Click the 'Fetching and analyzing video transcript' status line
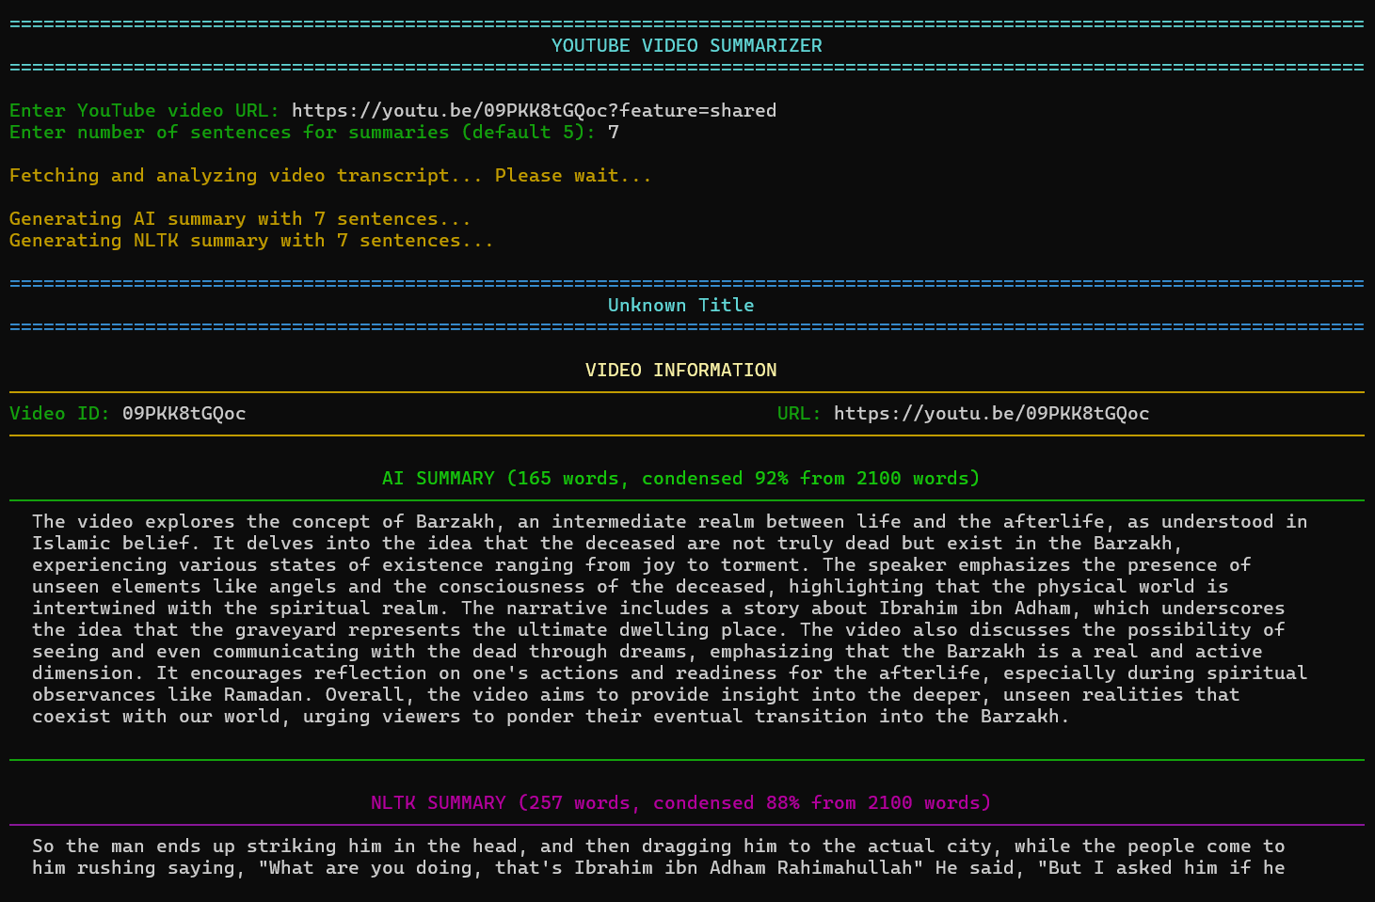Image resolution: width=1375 pixels, height=902 pixels. [x=329, y=176]
